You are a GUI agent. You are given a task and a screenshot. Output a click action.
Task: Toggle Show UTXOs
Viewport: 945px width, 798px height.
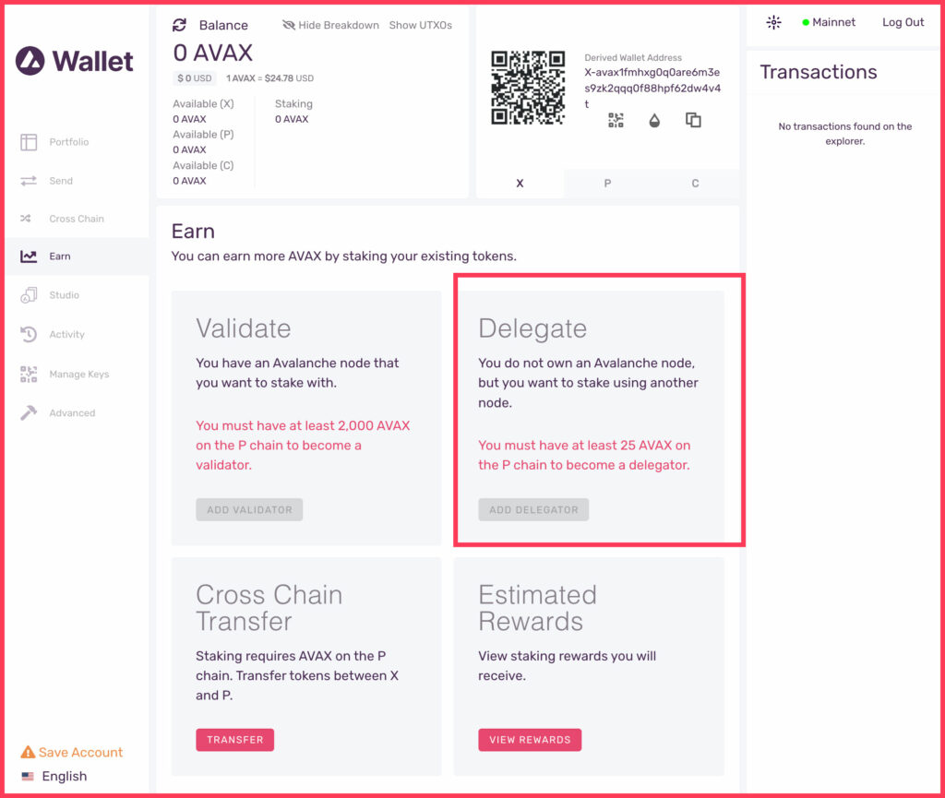tap(420, 25)
